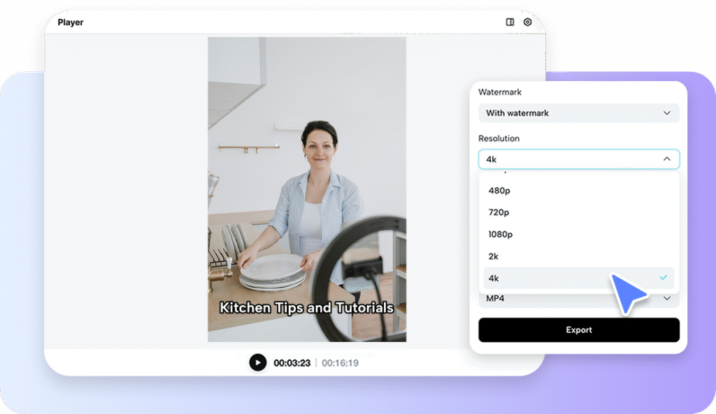Click the black Export button
This screenshot has width=716, height=414.
coord(578,330)
